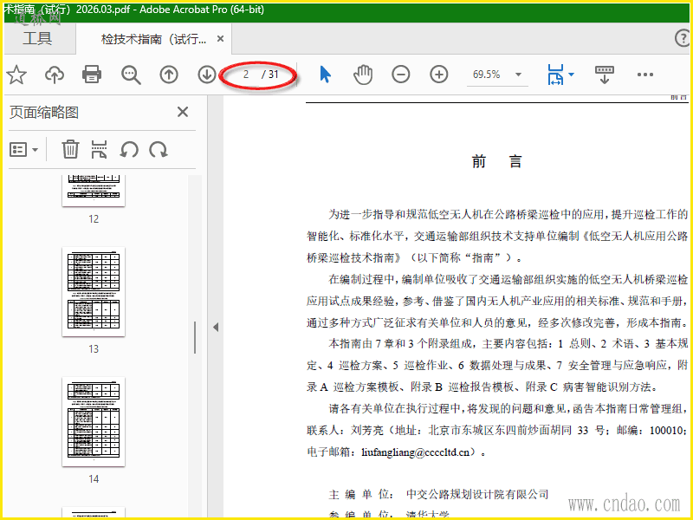
Task: Go to next page with down arrow
Action: [x=206, y=75]
